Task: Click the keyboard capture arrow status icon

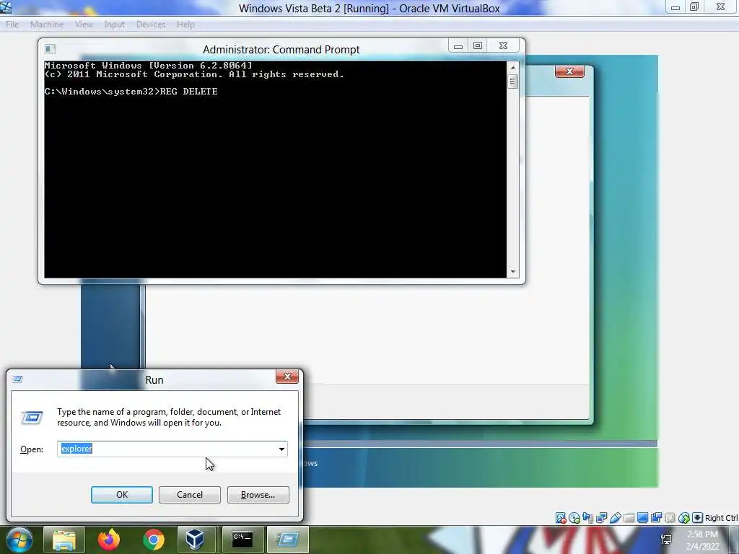Action: [x=698, y=518]
